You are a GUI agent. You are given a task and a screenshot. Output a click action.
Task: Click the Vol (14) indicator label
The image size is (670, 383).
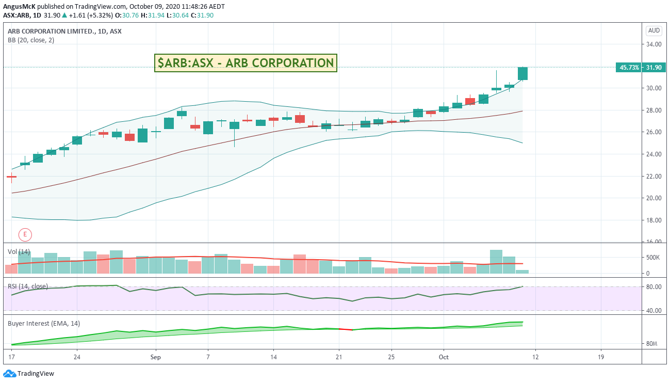(x=19, y=252)
